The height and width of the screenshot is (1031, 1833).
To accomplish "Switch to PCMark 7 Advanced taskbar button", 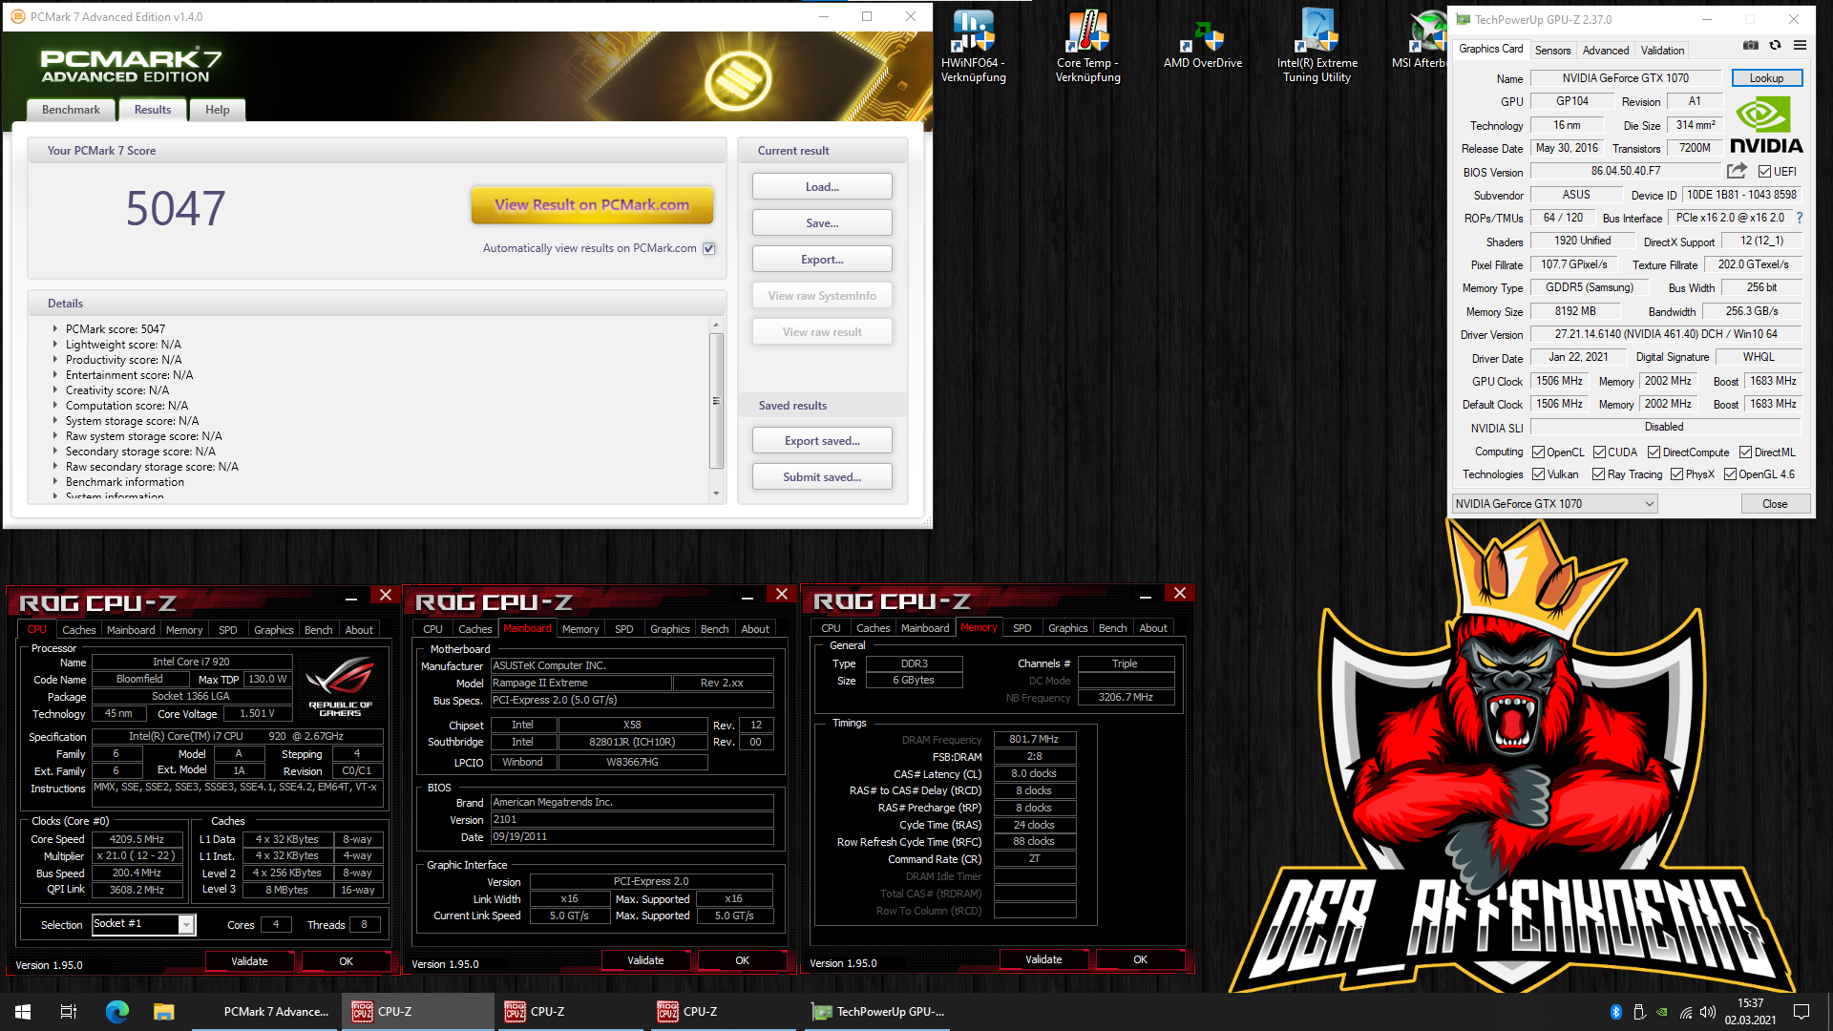I will pyautogui.click(x=265, y=1012).
